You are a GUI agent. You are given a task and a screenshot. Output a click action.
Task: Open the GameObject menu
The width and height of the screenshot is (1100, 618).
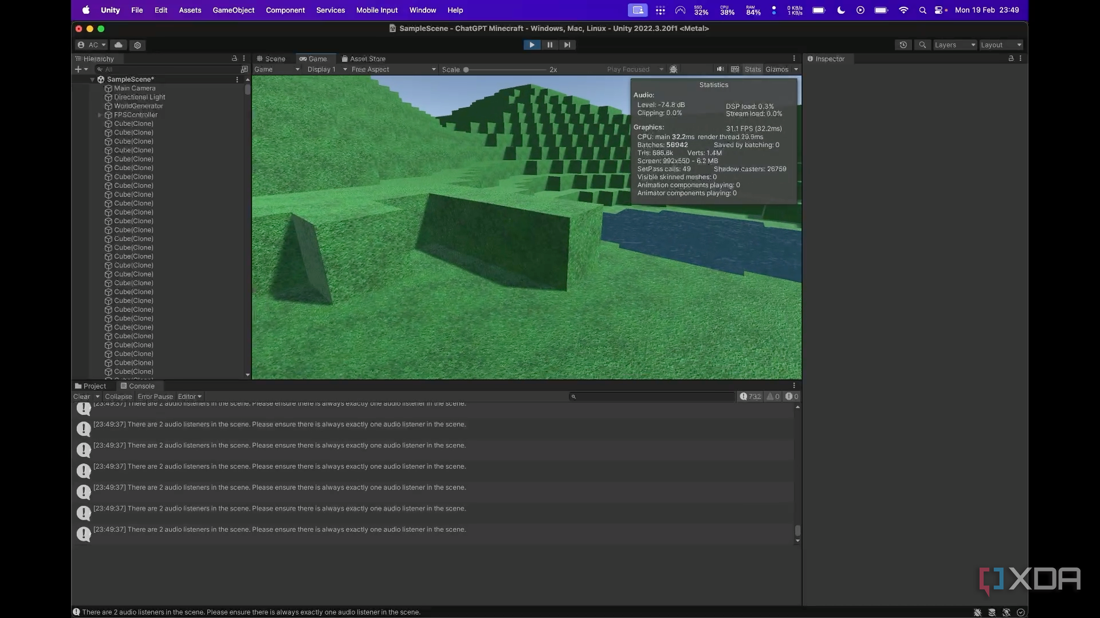point(233,10)
